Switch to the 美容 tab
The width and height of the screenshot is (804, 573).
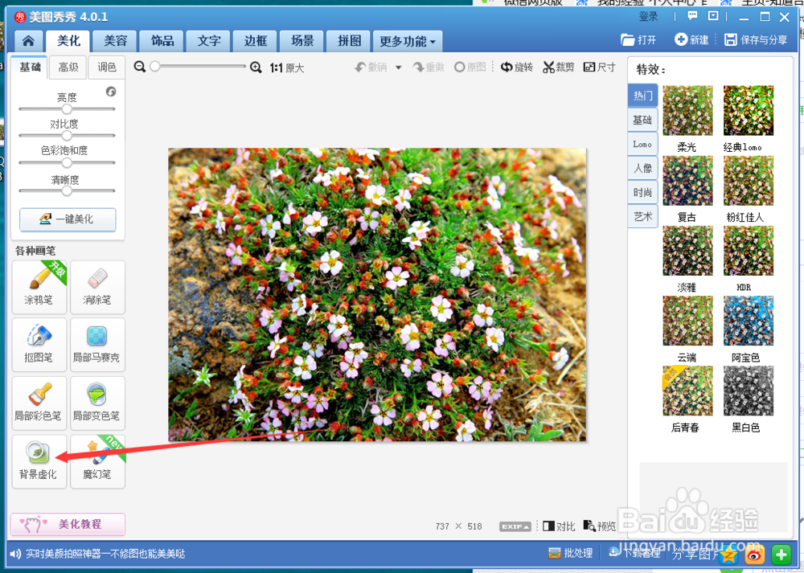(115, 41)
